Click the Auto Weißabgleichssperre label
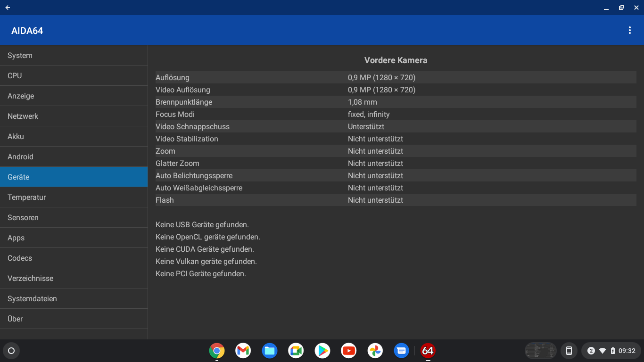Viewport: 644px width, 362px height. [199, 188]
